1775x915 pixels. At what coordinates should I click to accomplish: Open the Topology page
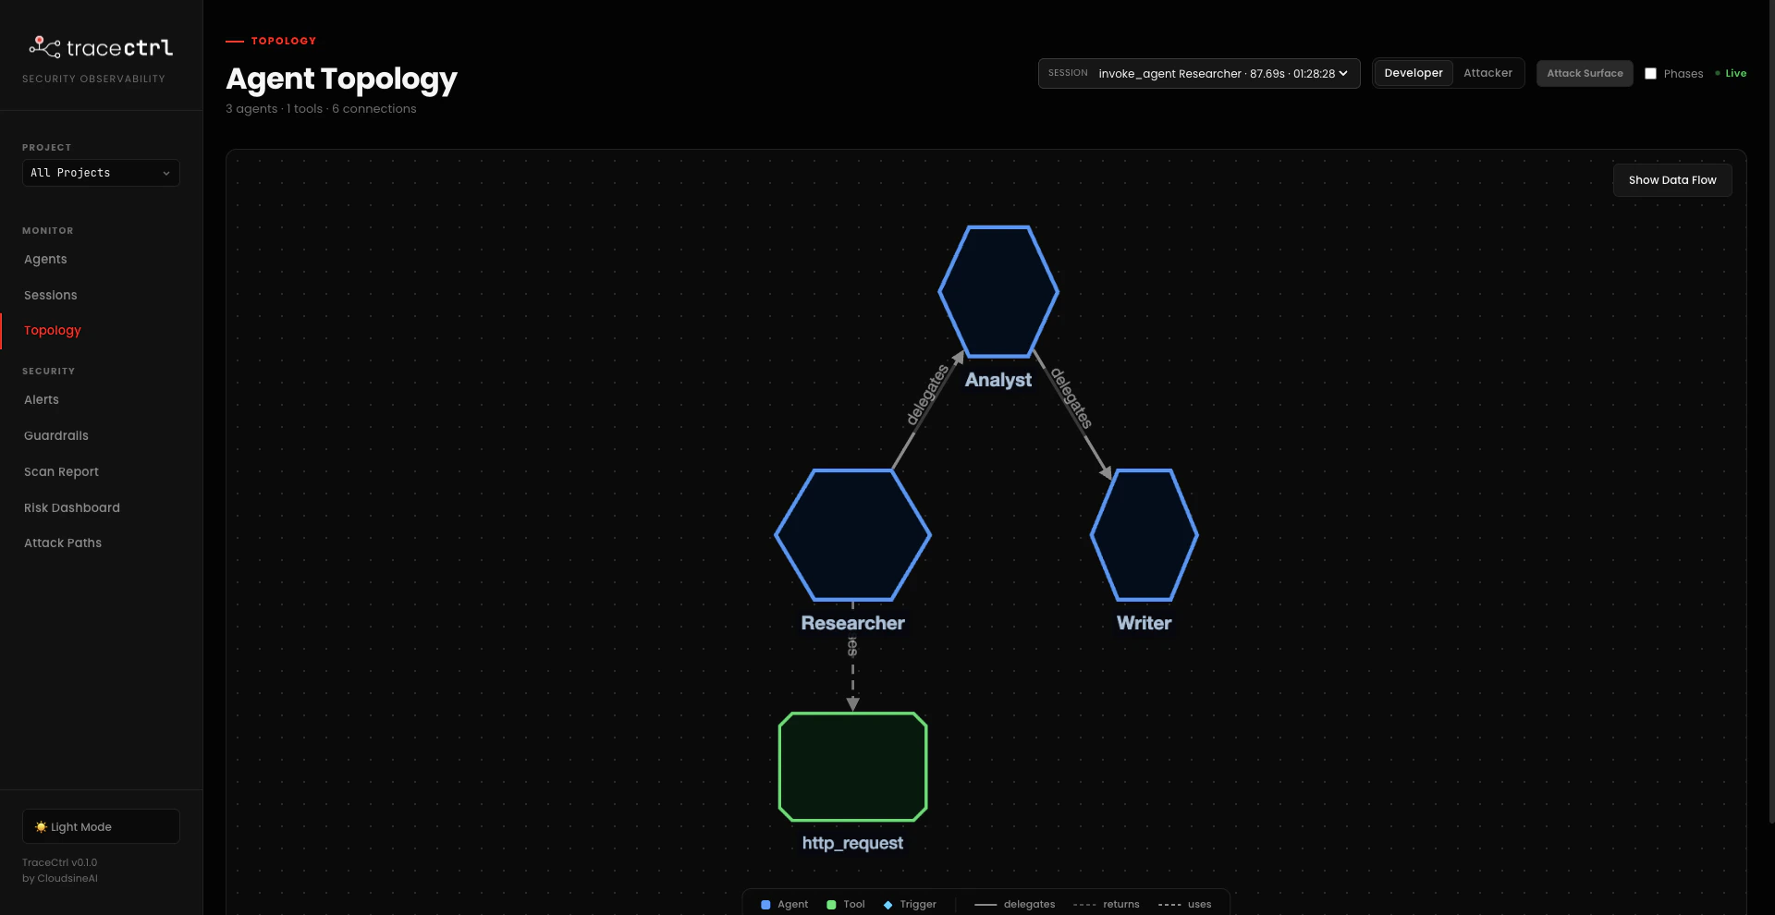tap(53, 330)
